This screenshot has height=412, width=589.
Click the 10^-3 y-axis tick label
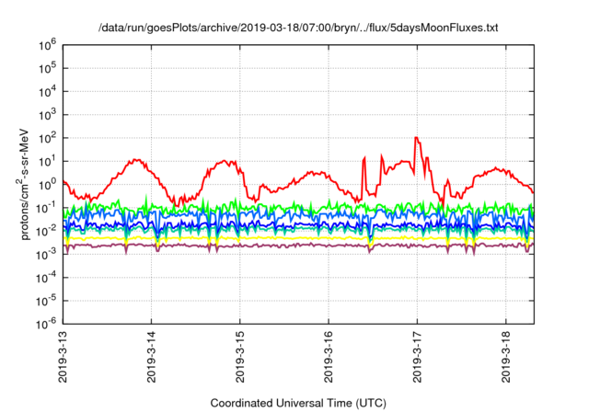tap(46, 255)
